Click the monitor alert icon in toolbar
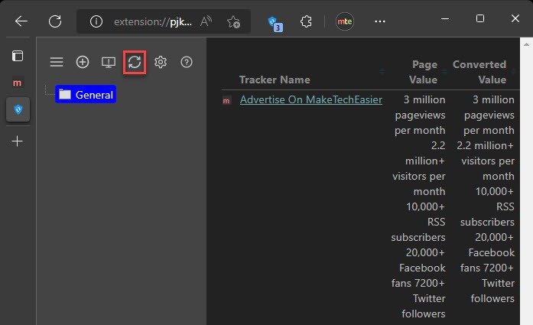The height and width of the screenshot is (325, 533). (109, 62)
